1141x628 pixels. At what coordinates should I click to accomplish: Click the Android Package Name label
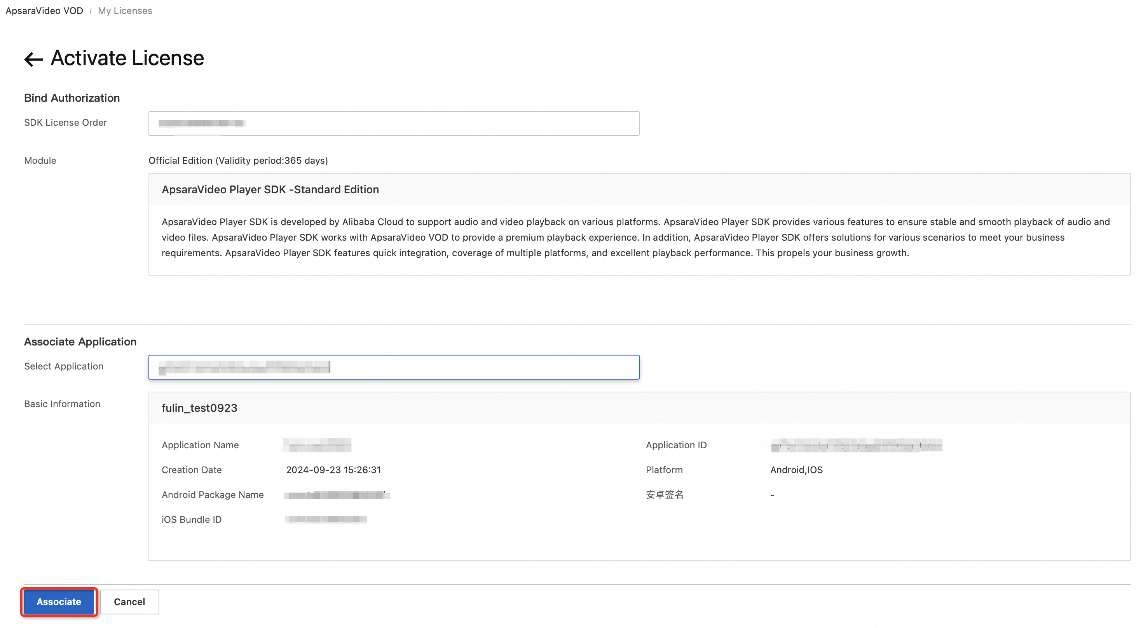(213, 494)
